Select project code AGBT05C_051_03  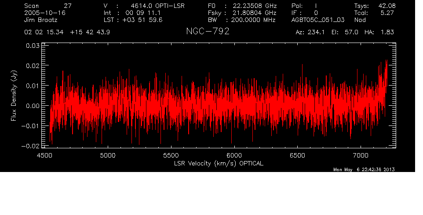pos(318,20)
